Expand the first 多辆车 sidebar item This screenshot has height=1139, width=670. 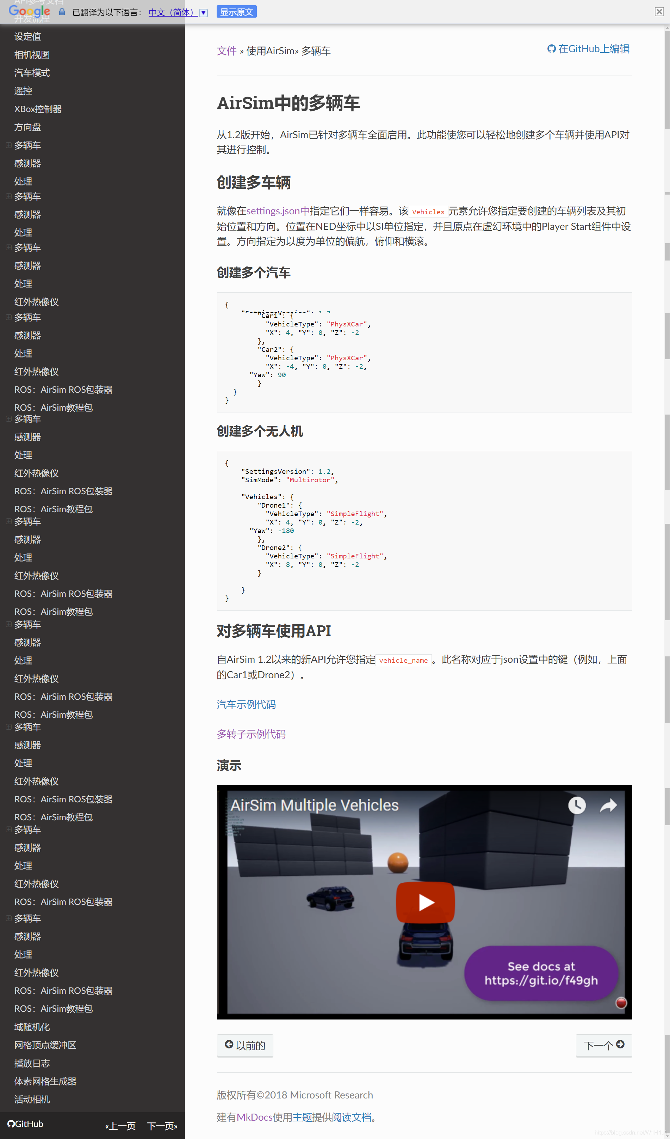click(8, 145)
